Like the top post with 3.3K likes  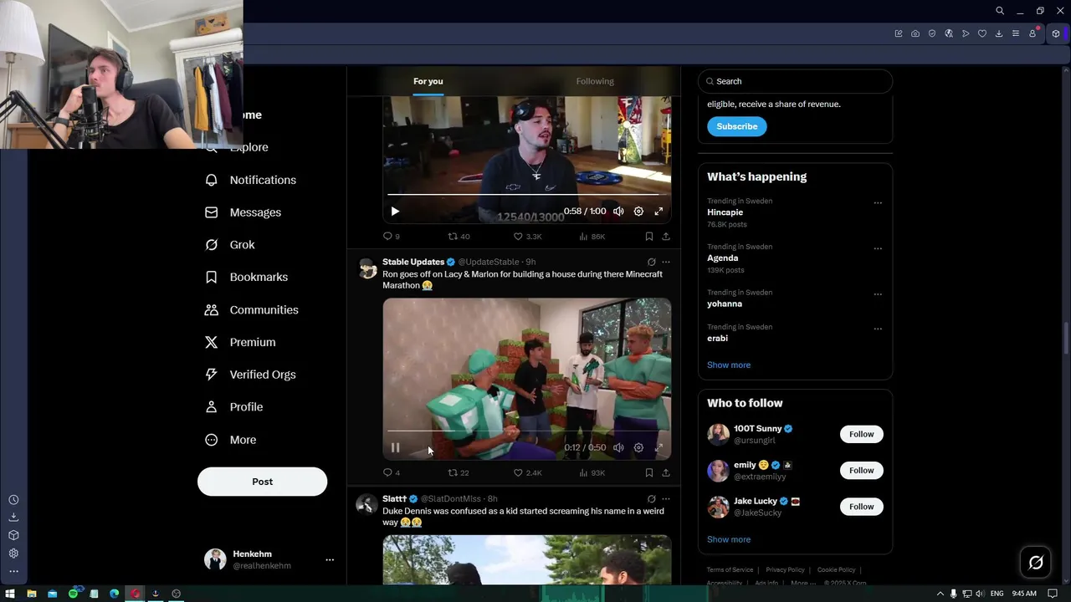(x=527, y=237)
